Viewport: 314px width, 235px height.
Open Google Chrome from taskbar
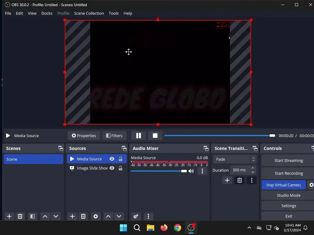[x=178, y=228]
